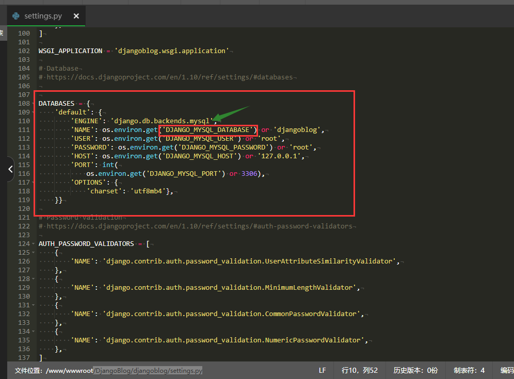Click 'djangoblog' default database name
The width and height of the screenshot is (514, 379).
click(x=297, y=130)
